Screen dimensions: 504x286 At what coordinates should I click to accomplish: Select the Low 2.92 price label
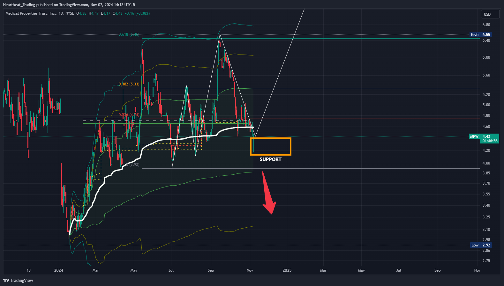(481, 245)
